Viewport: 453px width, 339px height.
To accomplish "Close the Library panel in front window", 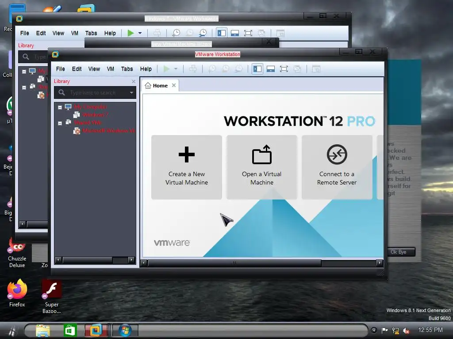I will pyautogui.click(x=134, y=82).
